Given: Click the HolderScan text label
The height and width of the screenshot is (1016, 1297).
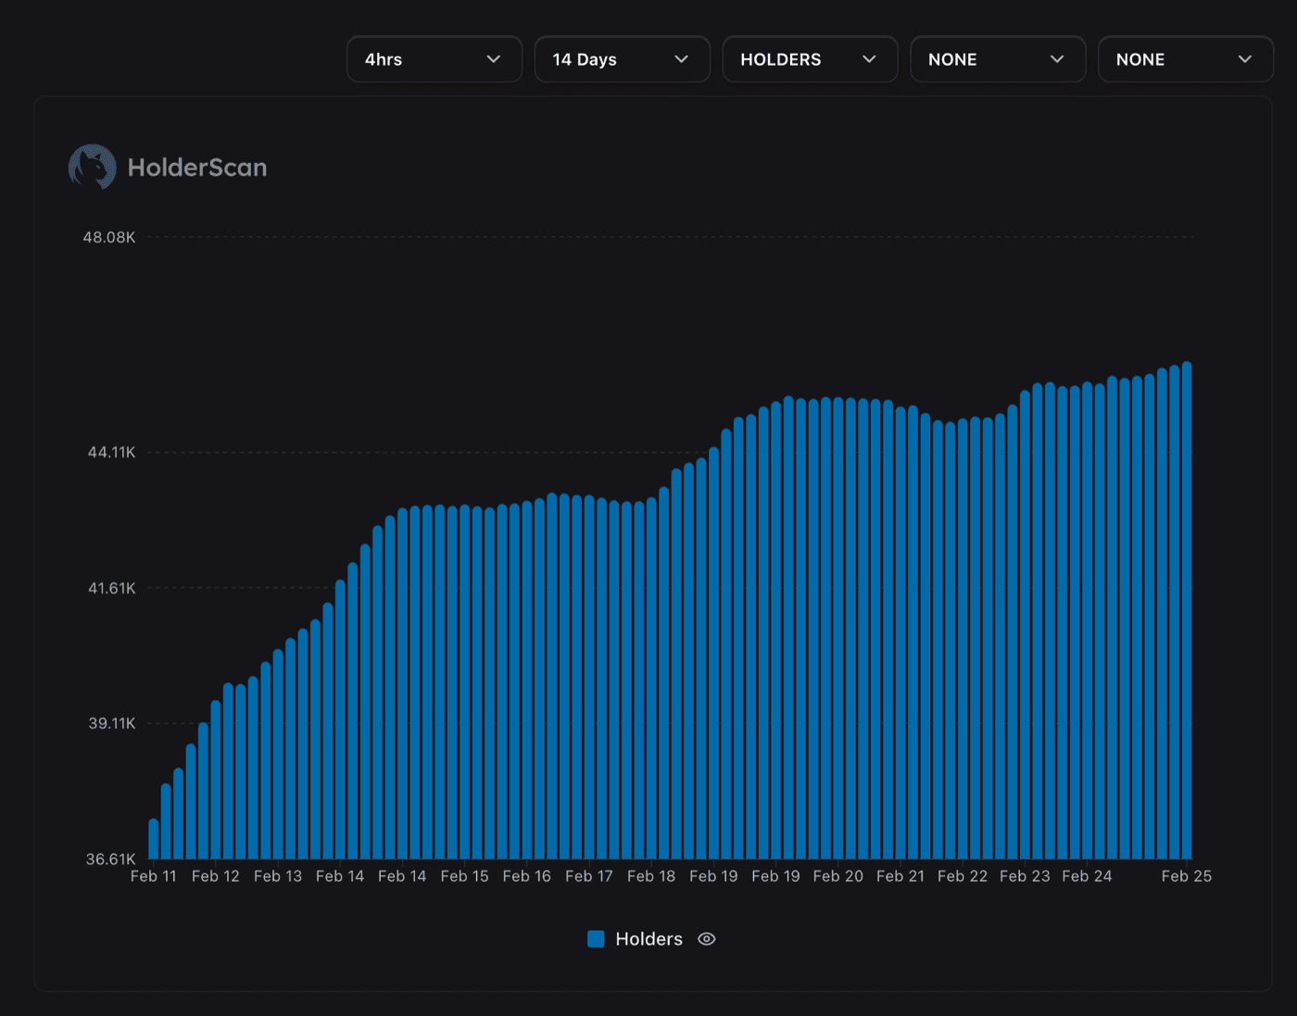Looking at the screenshot, I should pos(197,168).
